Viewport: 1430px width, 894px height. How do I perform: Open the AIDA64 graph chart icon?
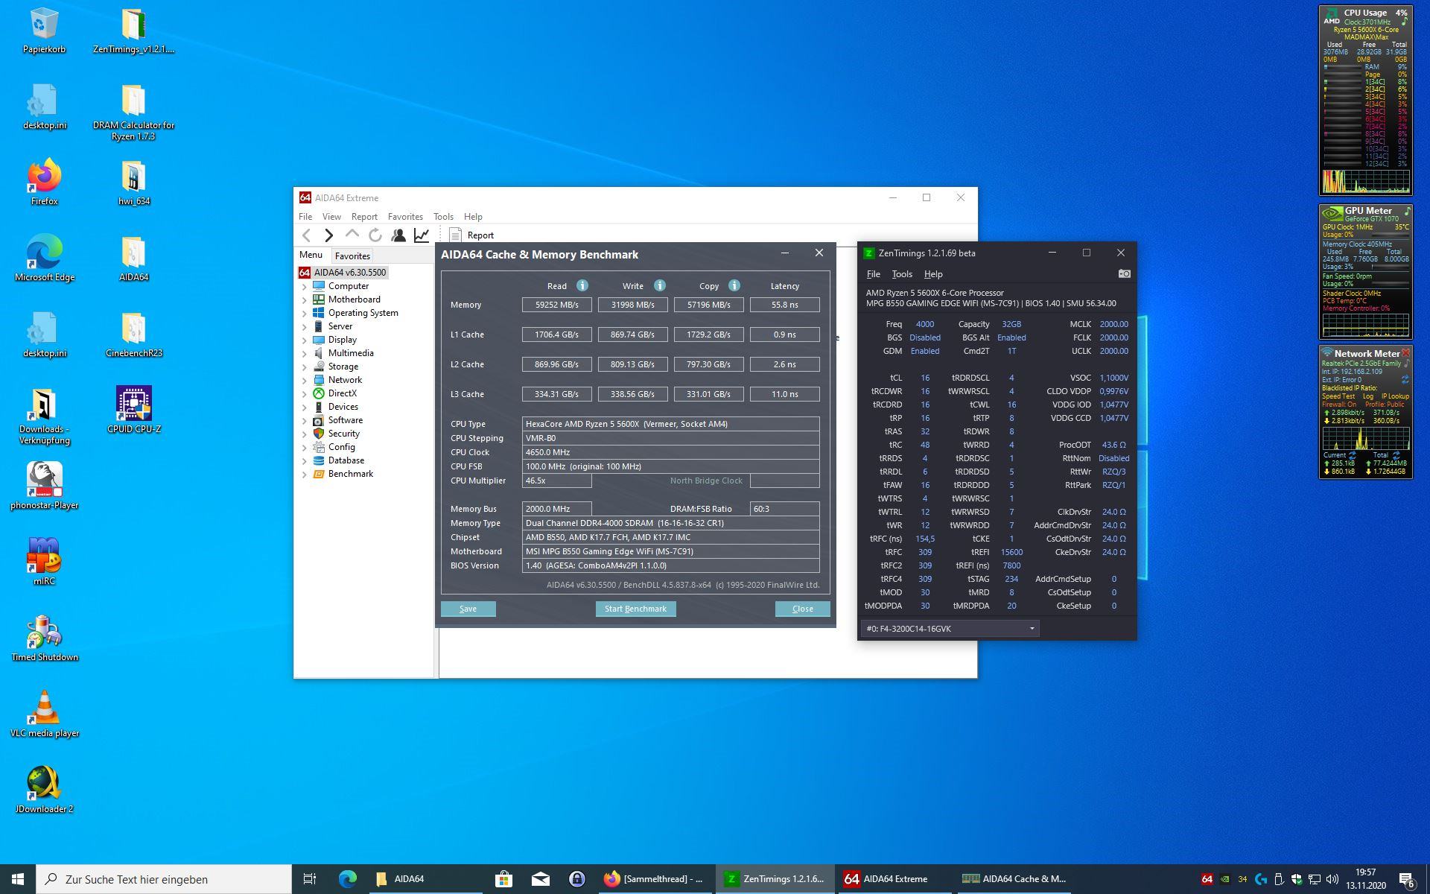pos(422,235)
